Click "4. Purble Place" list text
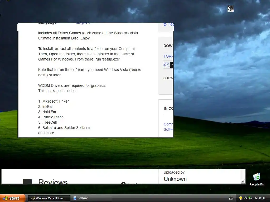This screenshot has width=270, height=202. coord(51,117)
